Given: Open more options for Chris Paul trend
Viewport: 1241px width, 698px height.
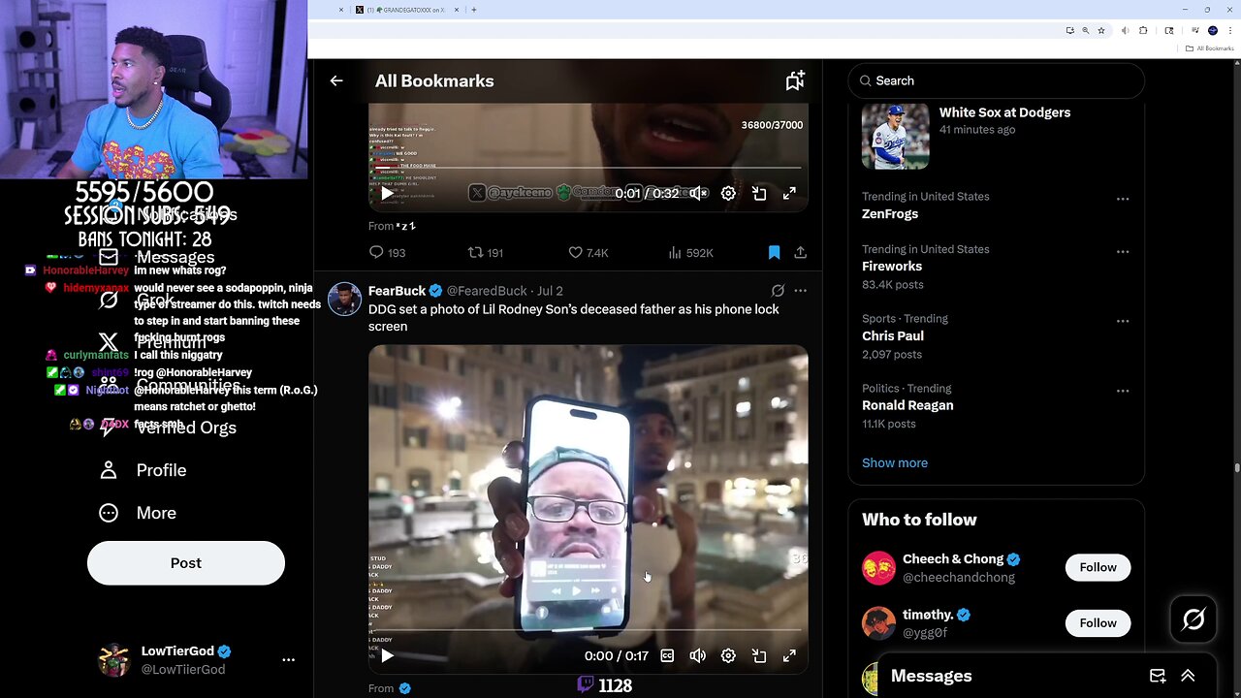Looking at the screenshot, I should [1123, 321].
